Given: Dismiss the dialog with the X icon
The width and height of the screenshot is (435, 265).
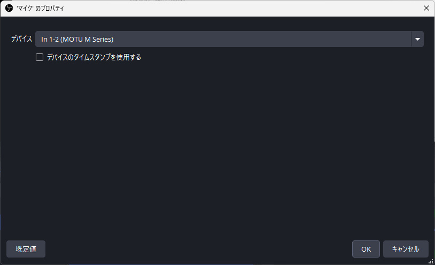Looking at the screenshot, I should (426, 9).
